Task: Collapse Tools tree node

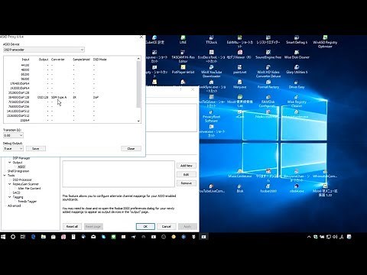Action: tap(5, 175)
